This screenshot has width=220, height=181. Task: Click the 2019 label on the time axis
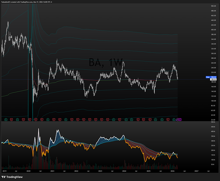4,171
